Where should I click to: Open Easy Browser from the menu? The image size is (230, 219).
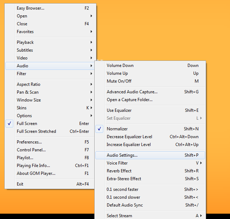[x=30, y=8]
